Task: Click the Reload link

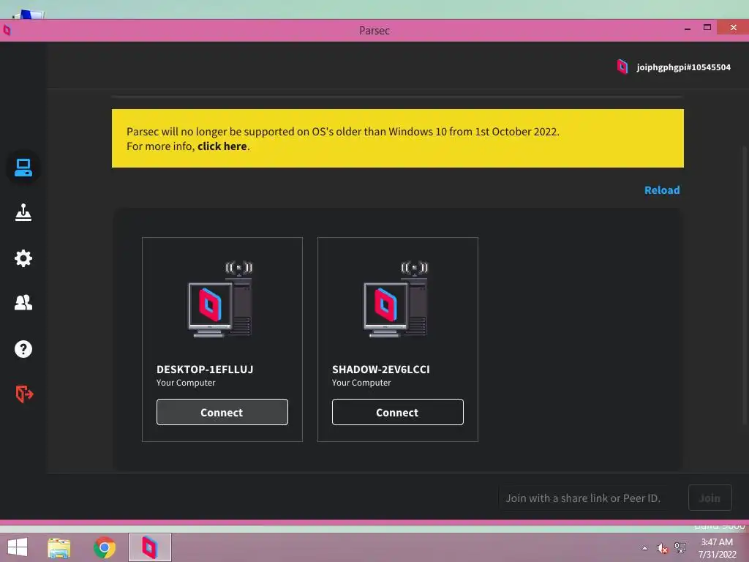Action: tap(661, 190)
